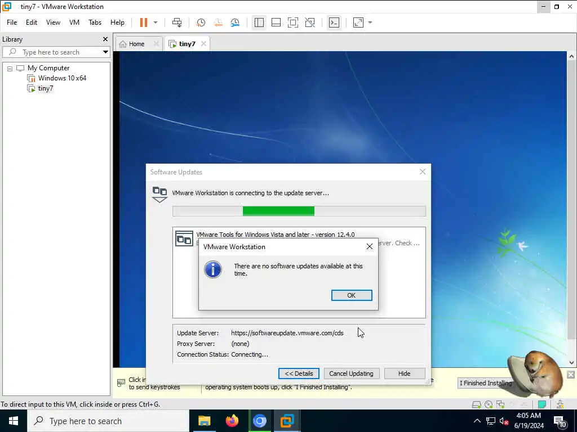577x432 pixels.
Task: Open File Explorer from the taskbar
Action: [204, 421]
